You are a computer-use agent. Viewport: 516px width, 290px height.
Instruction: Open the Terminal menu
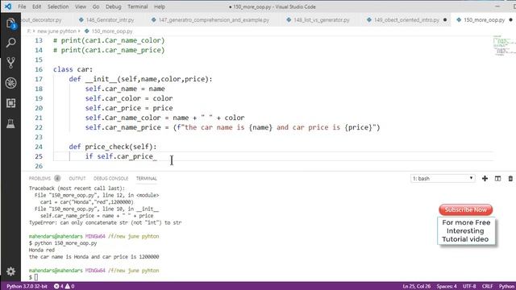click(138, 6)
